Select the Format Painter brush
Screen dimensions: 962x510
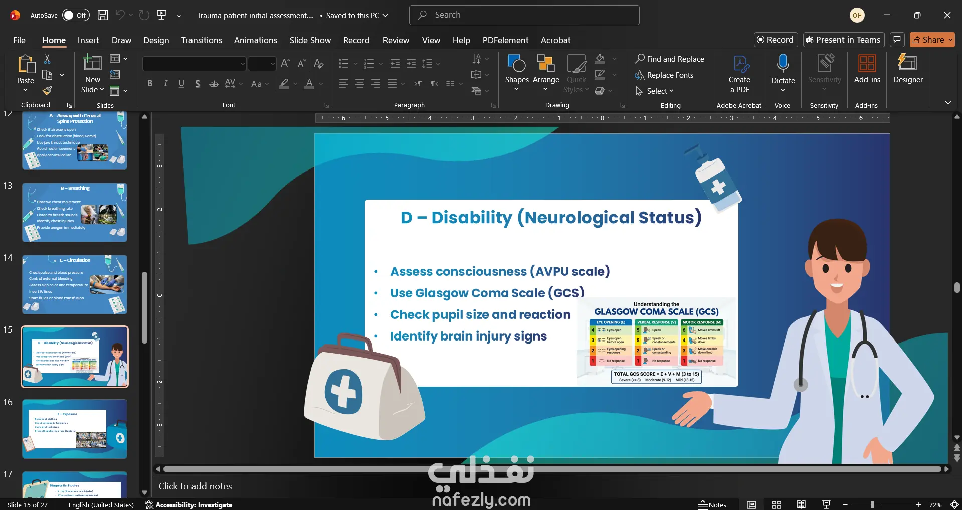coord(47,90)
